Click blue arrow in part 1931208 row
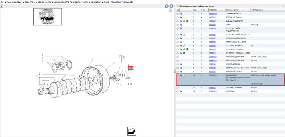This screenshot has width=285, height=137. pos(181,46)
